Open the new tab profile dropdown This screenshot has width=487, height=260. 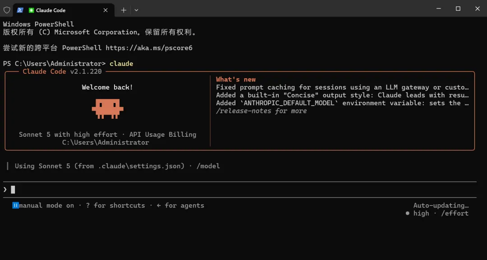tap(136, 10)
